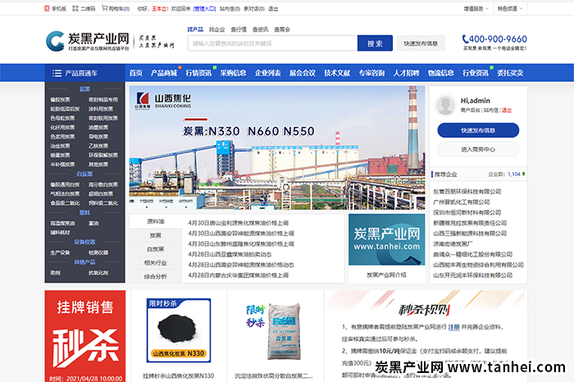Switch to the 炭黑 news tab
574x382 pixels.
156,235
